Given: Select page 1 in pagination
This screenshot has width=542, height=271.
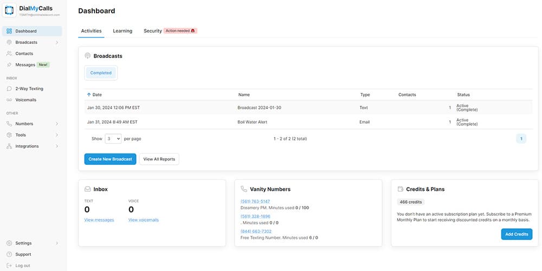Looking at the screenshot, I should 521,139.
